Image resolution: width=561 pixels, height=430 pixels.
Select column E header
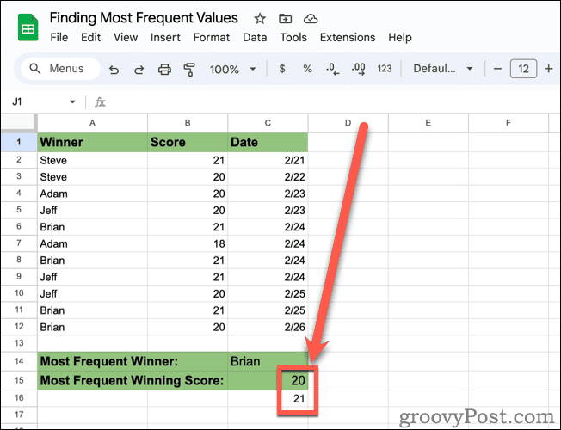tap(428, 123)
